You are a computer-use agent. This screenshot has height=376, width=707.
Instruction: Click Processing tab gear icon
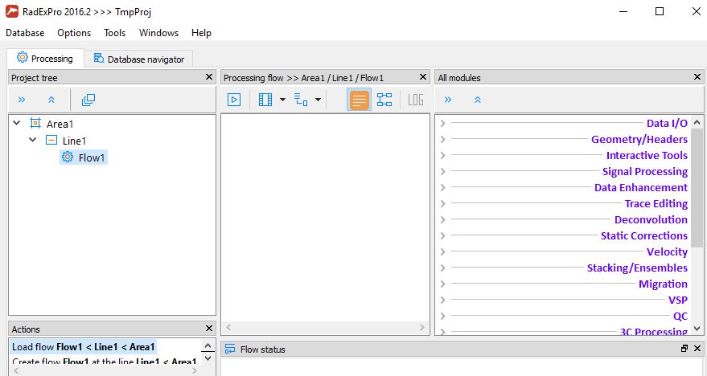(22, 58)
